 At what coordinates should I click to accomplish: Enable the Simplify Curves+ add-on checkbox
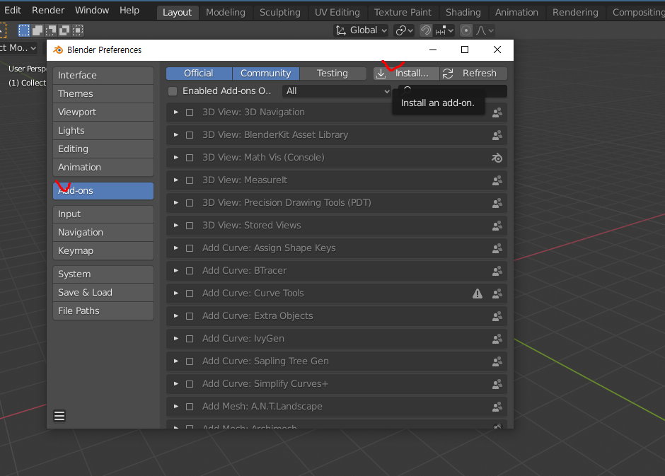pos(190,384)
